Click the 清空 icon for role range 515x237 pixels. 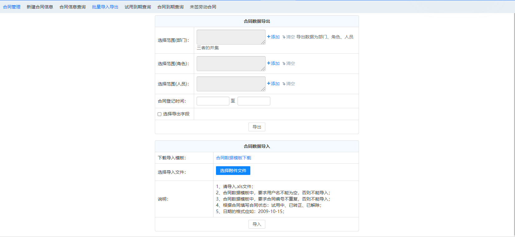click(284, 64)
